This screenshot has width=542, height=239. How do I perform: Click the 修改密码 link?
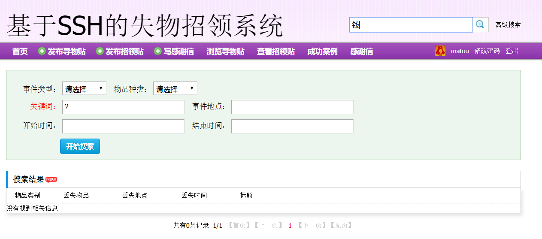pos(487,51)
